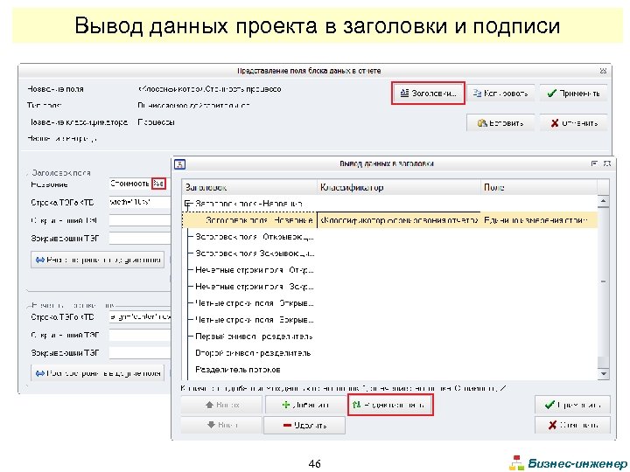Click Применить in the Вывод данных в заголовки dialog
The image size is (630, 472).
572,405
